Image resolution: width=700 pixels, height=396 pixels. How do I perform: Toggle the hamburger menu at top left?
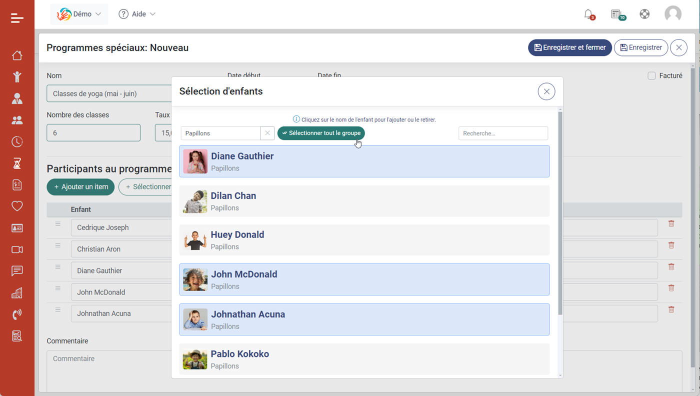pos(17,18)
